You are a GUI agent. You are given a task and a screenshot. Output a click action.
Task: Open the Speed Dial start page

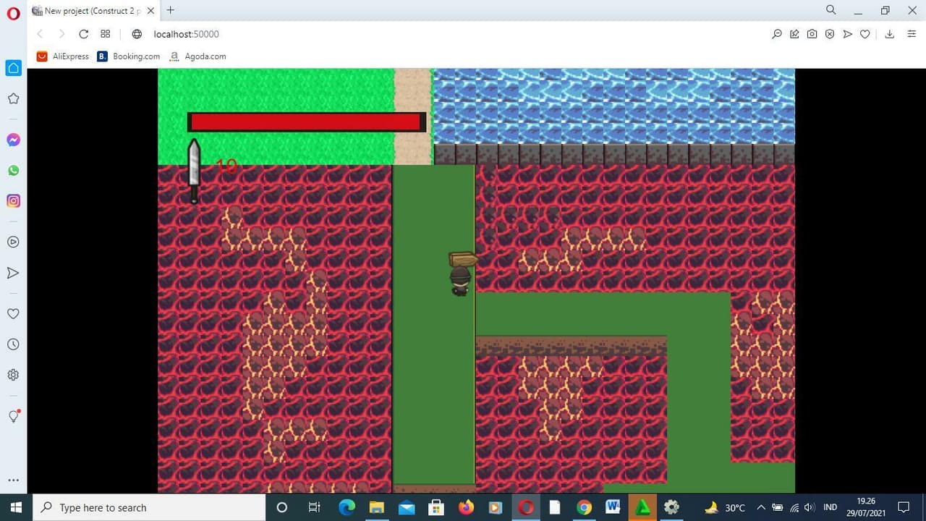click(x=105, y=34)
